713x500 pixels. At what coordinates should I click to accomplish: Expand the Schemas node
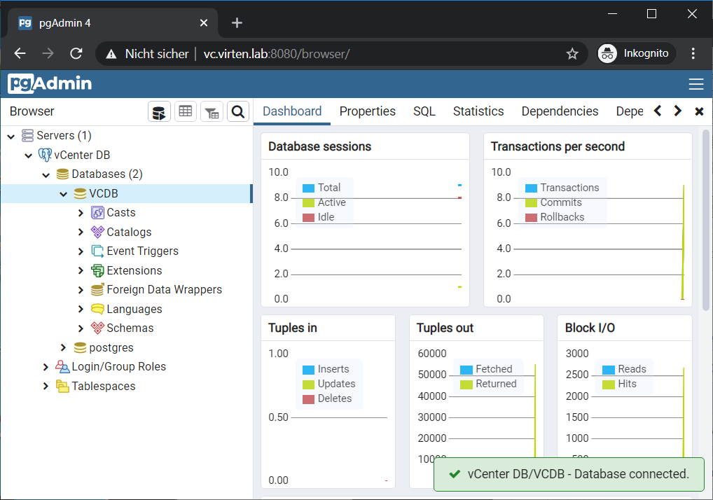pyautogui.click(x=81, y=328)
